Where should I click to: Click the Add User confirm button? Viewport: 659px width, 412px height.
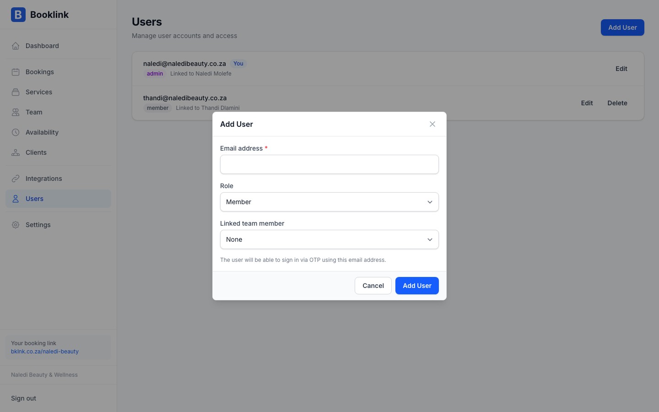pyautogui.click(x=417, y=286)
